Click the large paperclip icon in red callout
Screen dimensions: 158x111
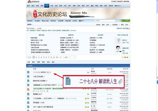(x=120, y=81)
